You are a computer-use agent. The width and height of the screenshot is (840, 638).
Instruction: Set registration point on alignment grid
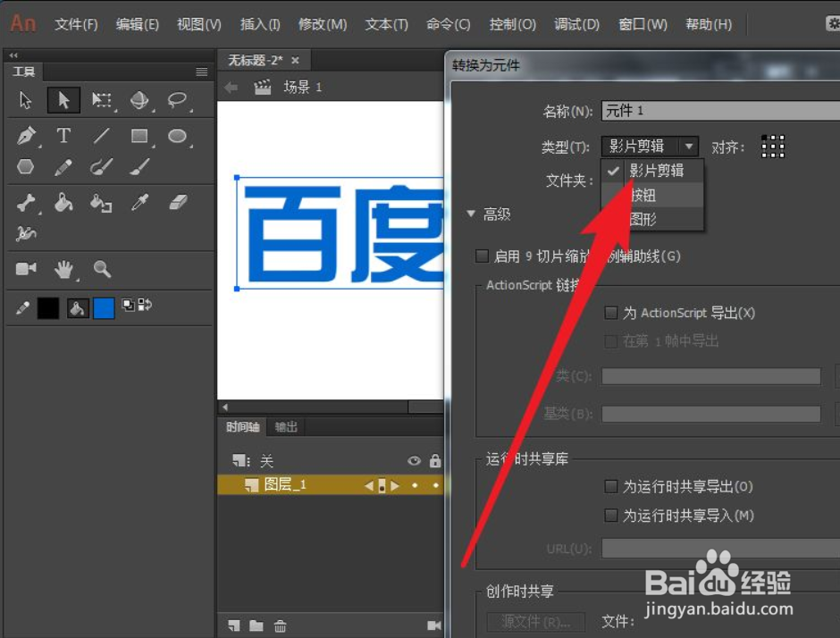point(773,147)
